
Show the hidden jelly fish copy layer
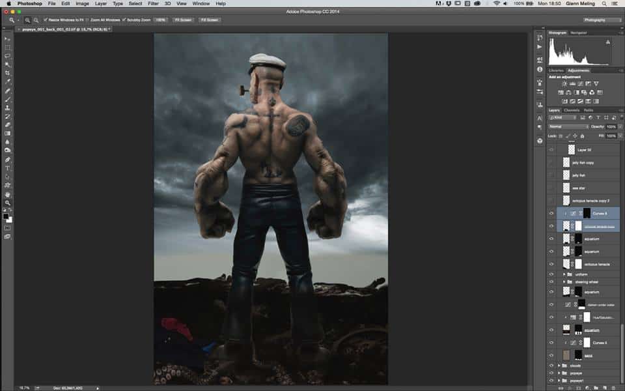(551, 162)
